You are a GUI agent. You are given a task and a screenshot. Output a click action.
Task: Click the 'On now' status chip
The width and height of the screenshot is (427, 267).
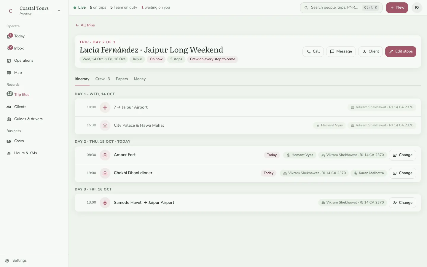click(156, 59)
